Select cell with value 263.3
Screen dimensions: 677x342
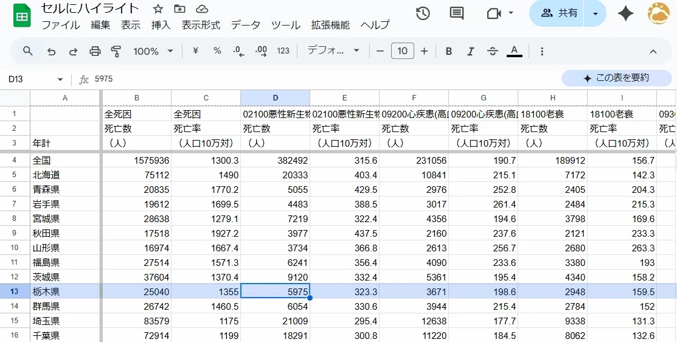click(622, 248)
